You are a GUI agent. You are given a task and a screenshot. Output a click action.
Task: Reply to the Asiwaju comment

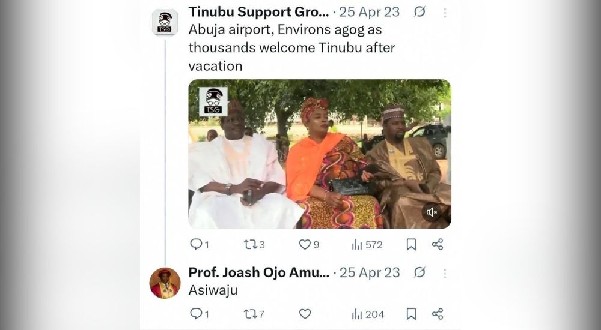[x=196, y=314]
